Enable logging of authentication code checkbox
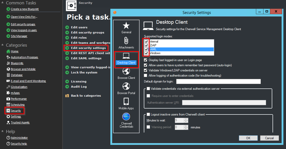 click(145, 76)
